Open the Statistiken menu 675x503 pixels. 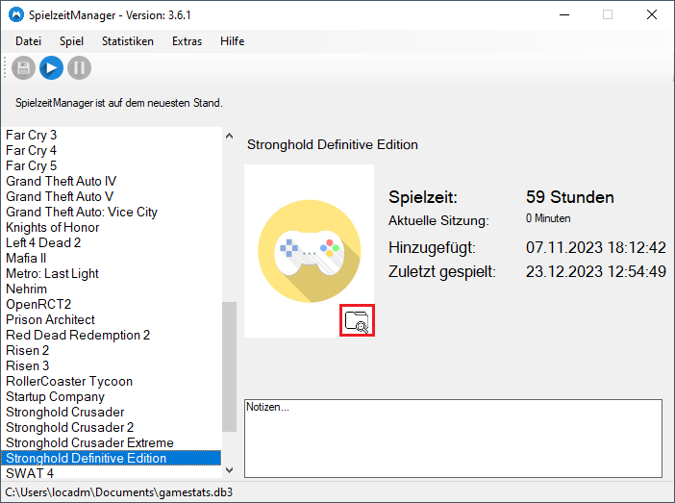(128, 41)
